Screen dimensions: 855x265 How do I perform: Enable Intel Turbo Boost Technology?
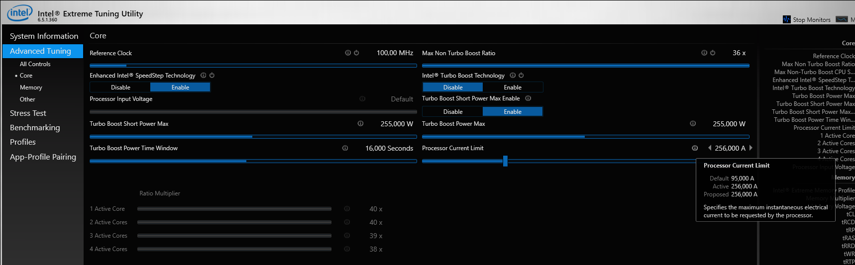pyautogui.click(x=513, y=88)
